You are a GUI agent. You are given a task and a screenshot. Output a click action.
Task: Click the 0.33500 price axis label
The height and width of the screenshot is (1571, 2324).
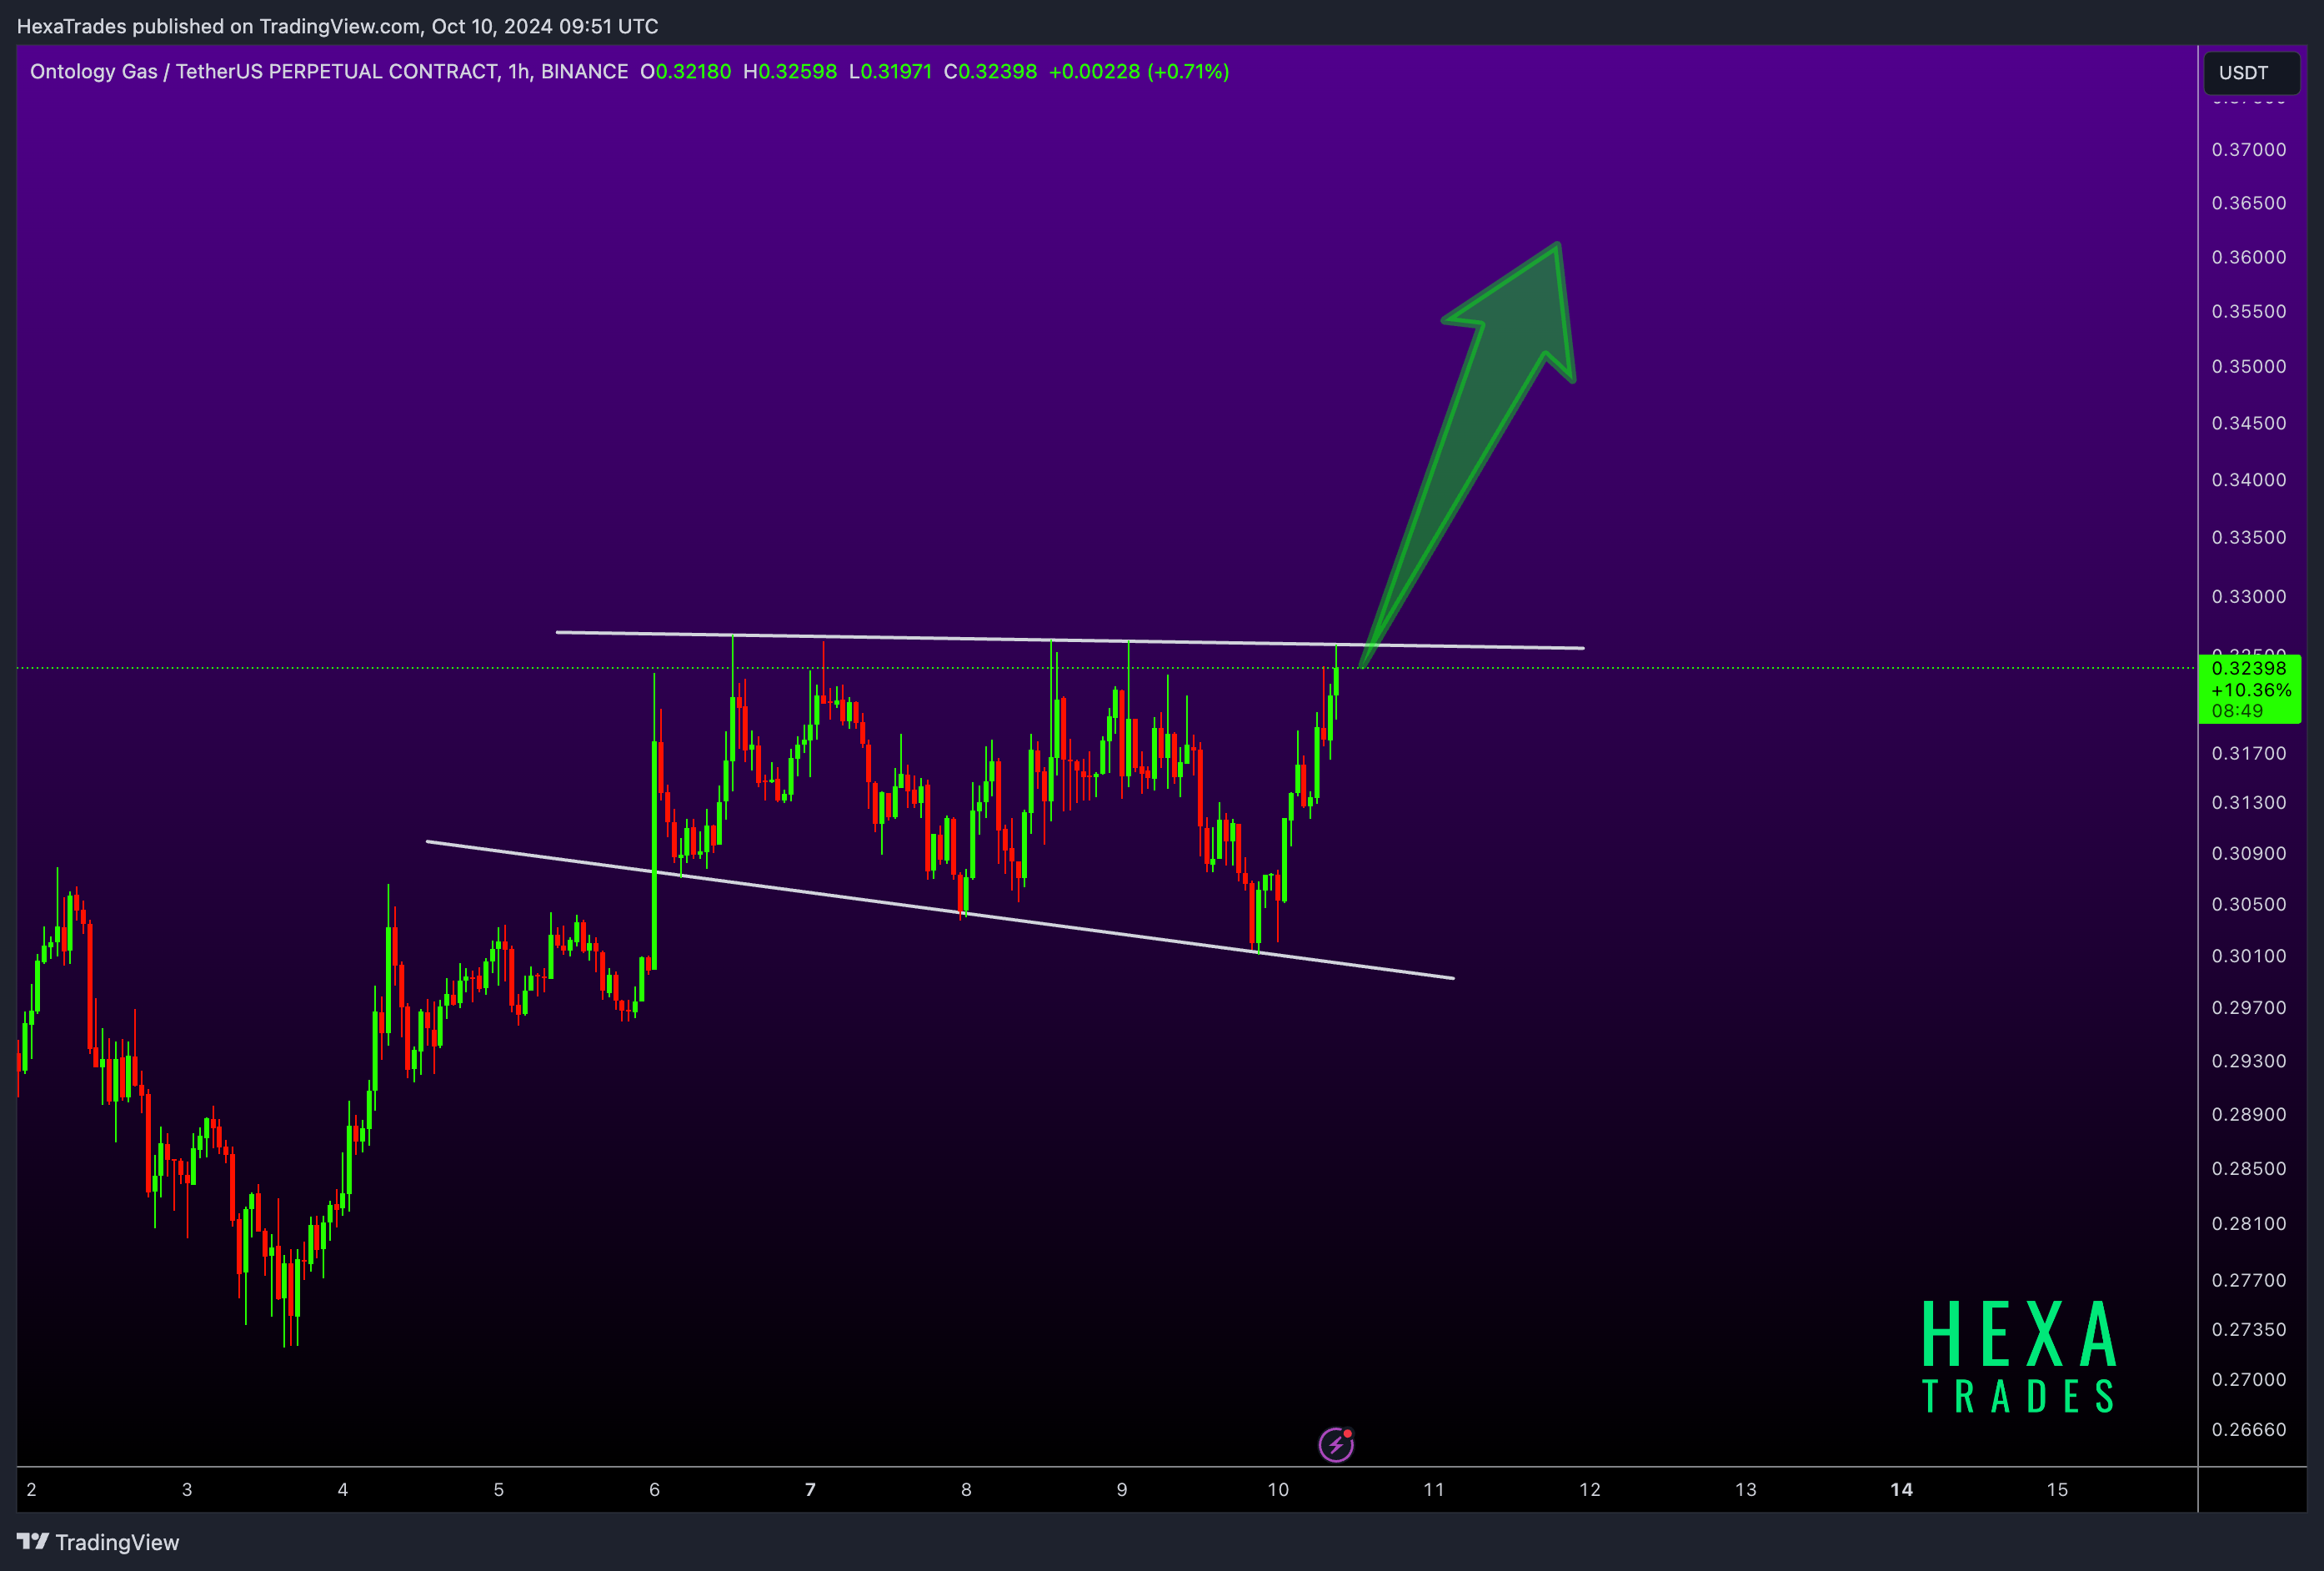pyautogui.click(x=2248, y=536)
